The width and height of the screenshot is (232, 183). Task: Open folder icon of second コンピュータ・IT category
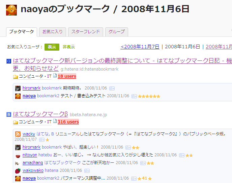16,122
